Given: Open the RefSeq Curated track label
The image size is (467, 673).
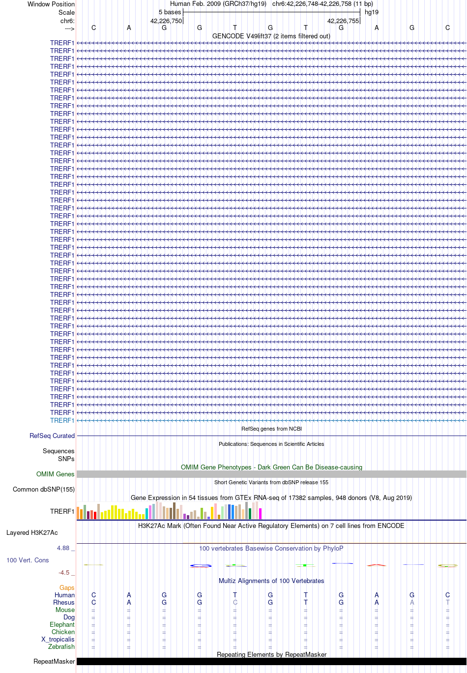Looking at the screenshot, I should coord(52,436).
